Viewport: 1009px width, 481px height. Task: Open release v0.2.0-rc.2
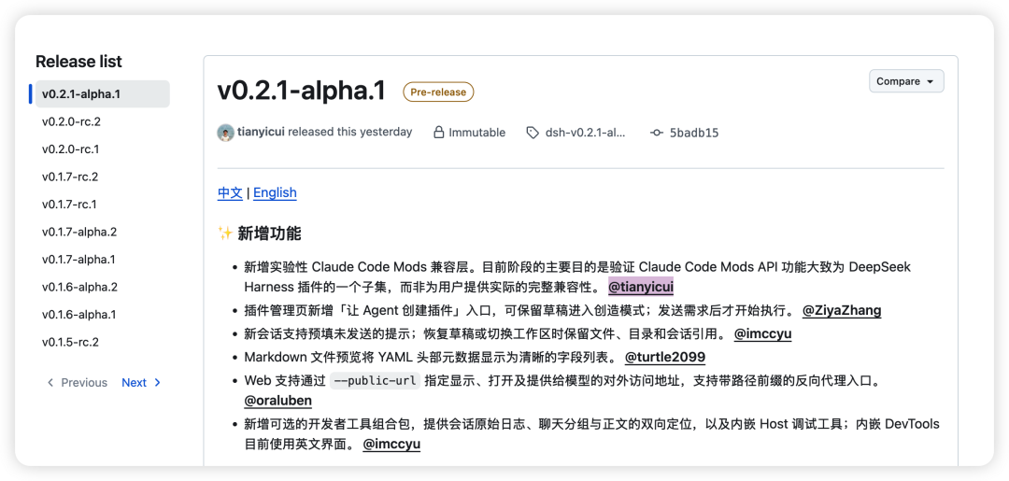[x=71, y=121]
